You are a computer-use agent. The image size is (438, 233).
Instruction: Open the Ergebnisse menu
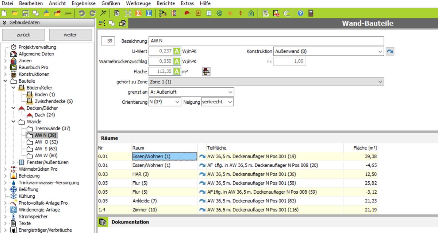pos(84,3)
